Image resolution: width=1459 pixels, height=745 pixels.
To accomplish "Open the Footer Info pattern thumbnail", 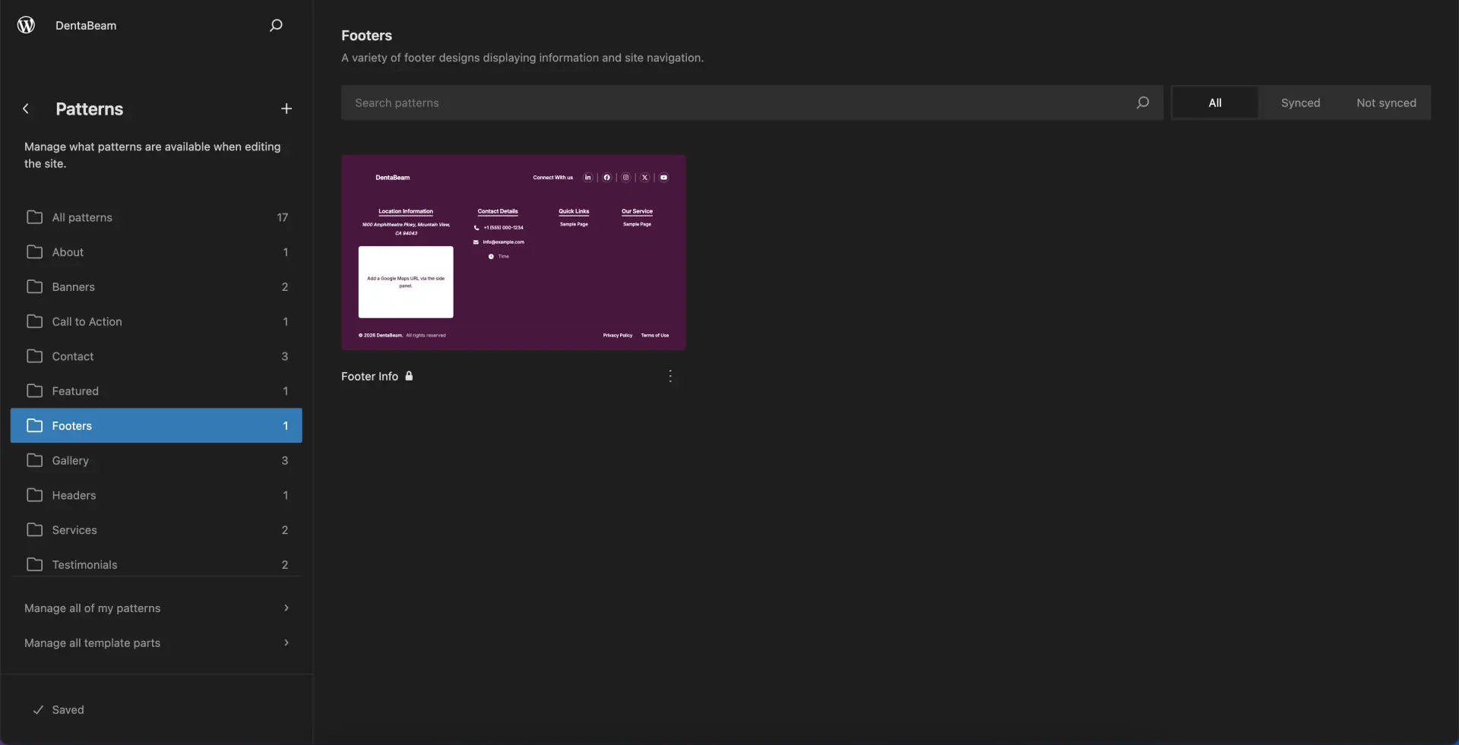I will pyautogui.click(x=514, y=253).
